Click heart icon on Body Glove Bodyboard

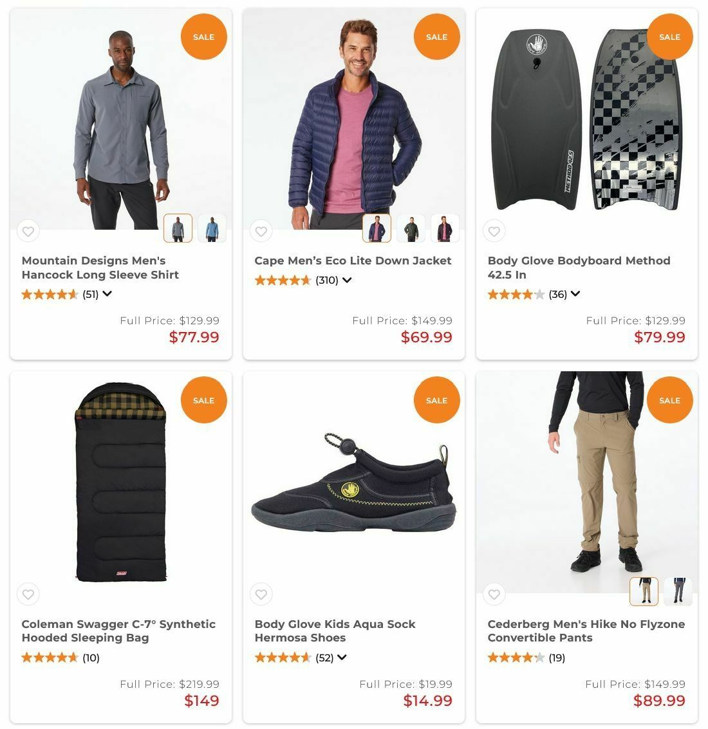click(x=494, y=231)
